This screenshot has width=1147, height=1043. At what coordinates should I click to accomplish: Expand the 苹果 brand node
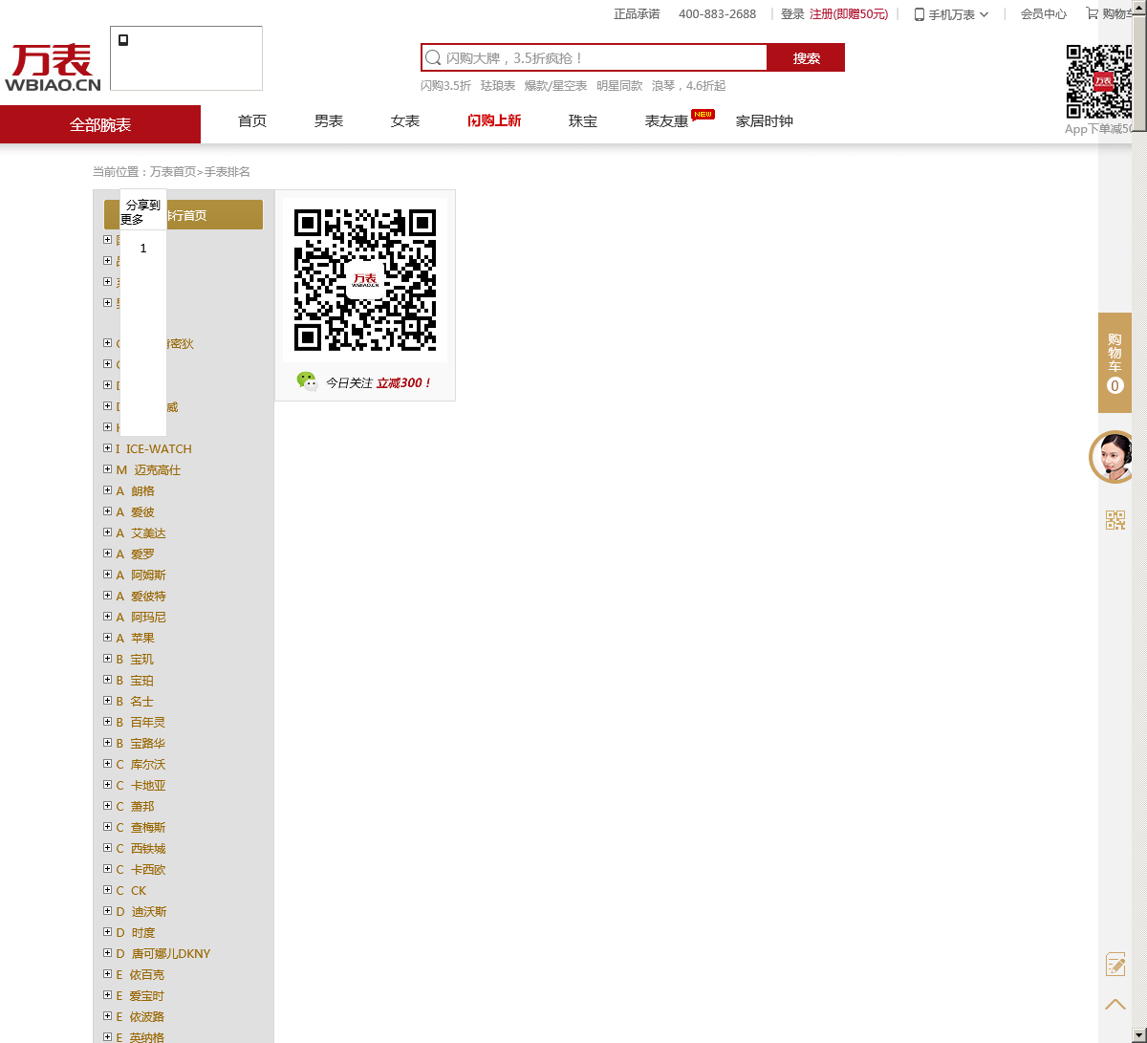pyautogui.click(x=108, y=638)
